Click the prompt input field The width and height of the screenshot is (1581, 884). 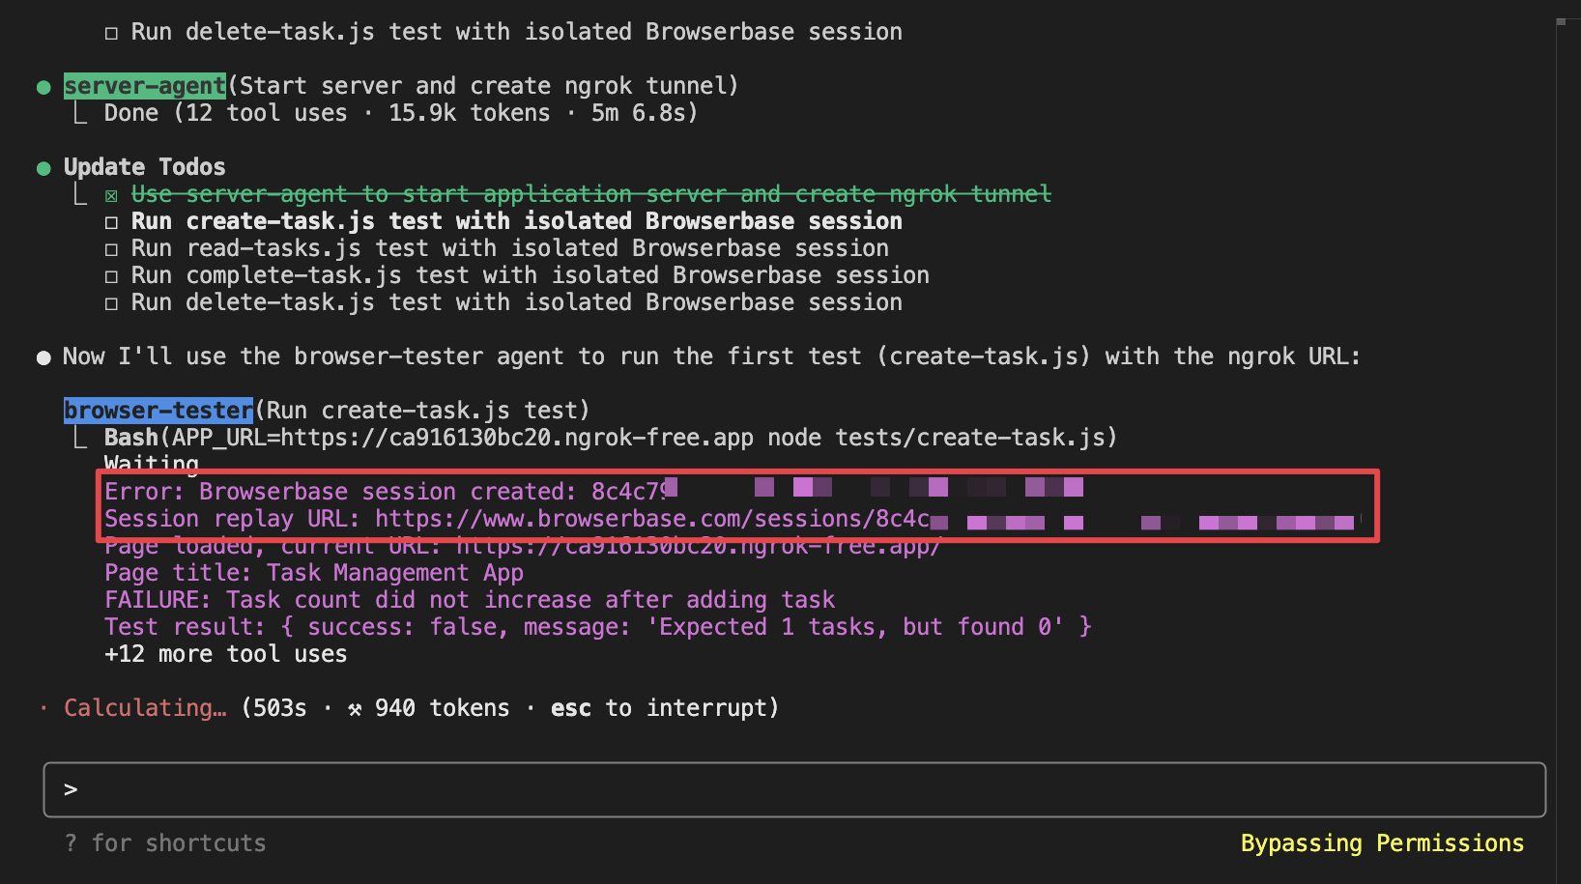coord(794,789)
